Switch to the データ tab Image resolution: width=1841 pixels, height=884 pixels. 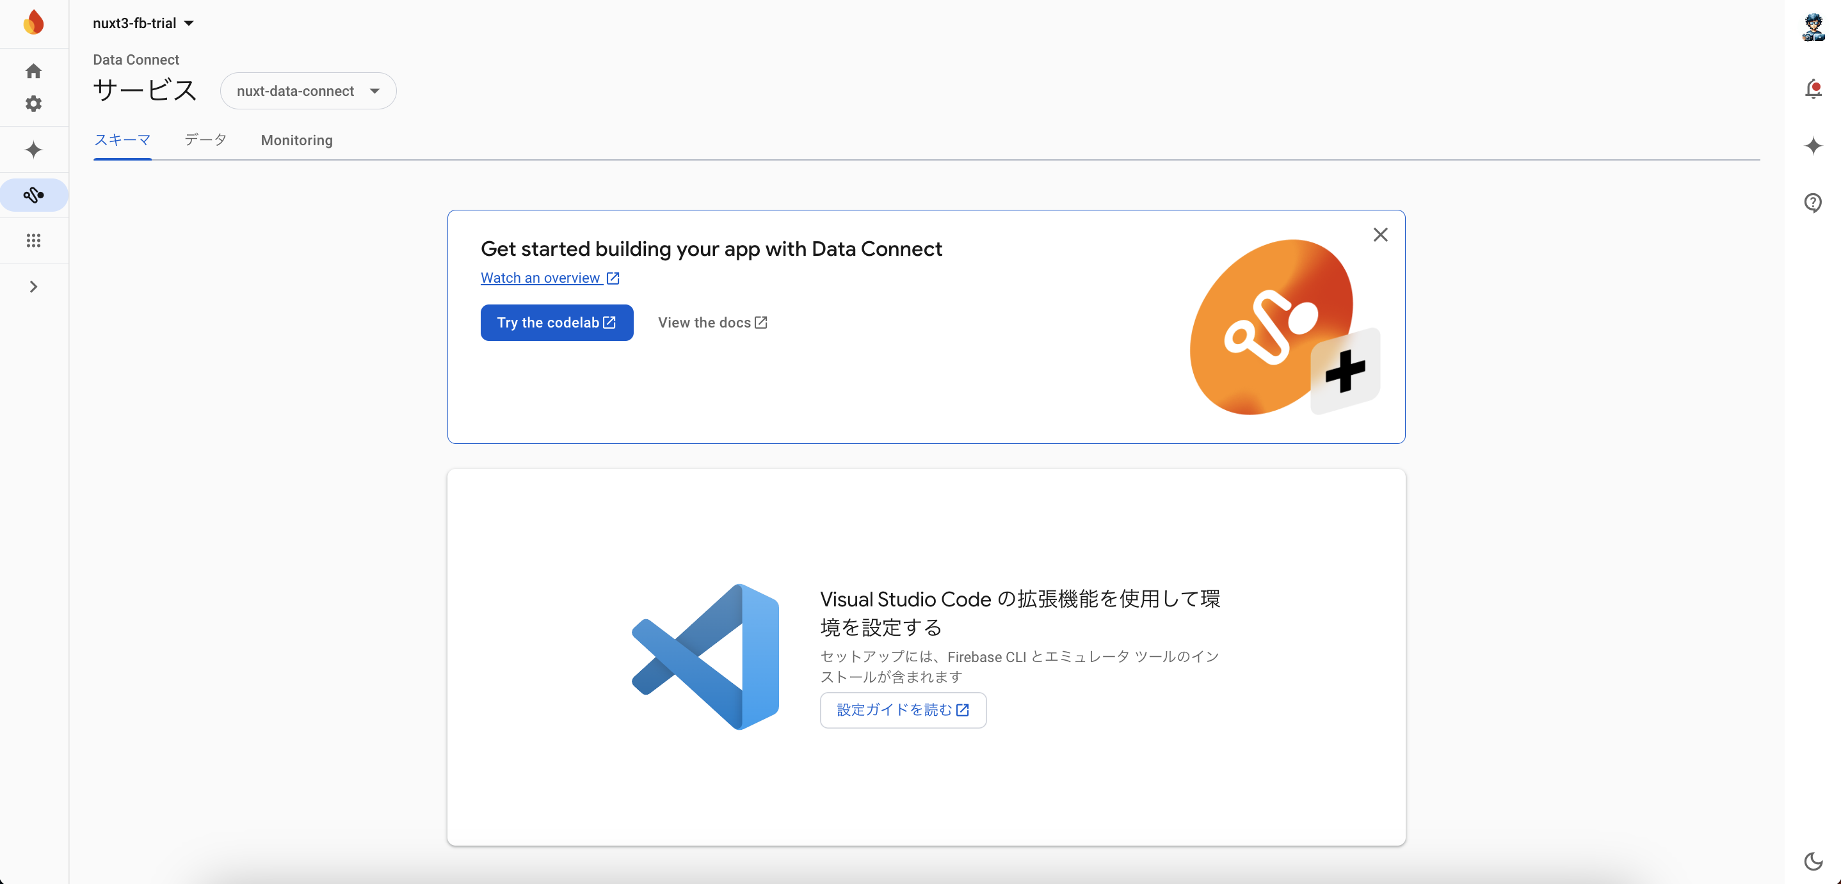coord(205,140)
